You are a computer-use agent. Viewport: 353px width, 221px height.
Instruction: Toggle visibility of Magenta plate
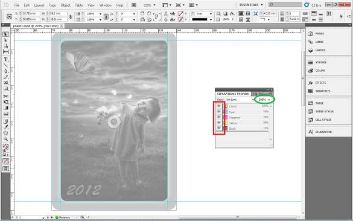(218, 117)
